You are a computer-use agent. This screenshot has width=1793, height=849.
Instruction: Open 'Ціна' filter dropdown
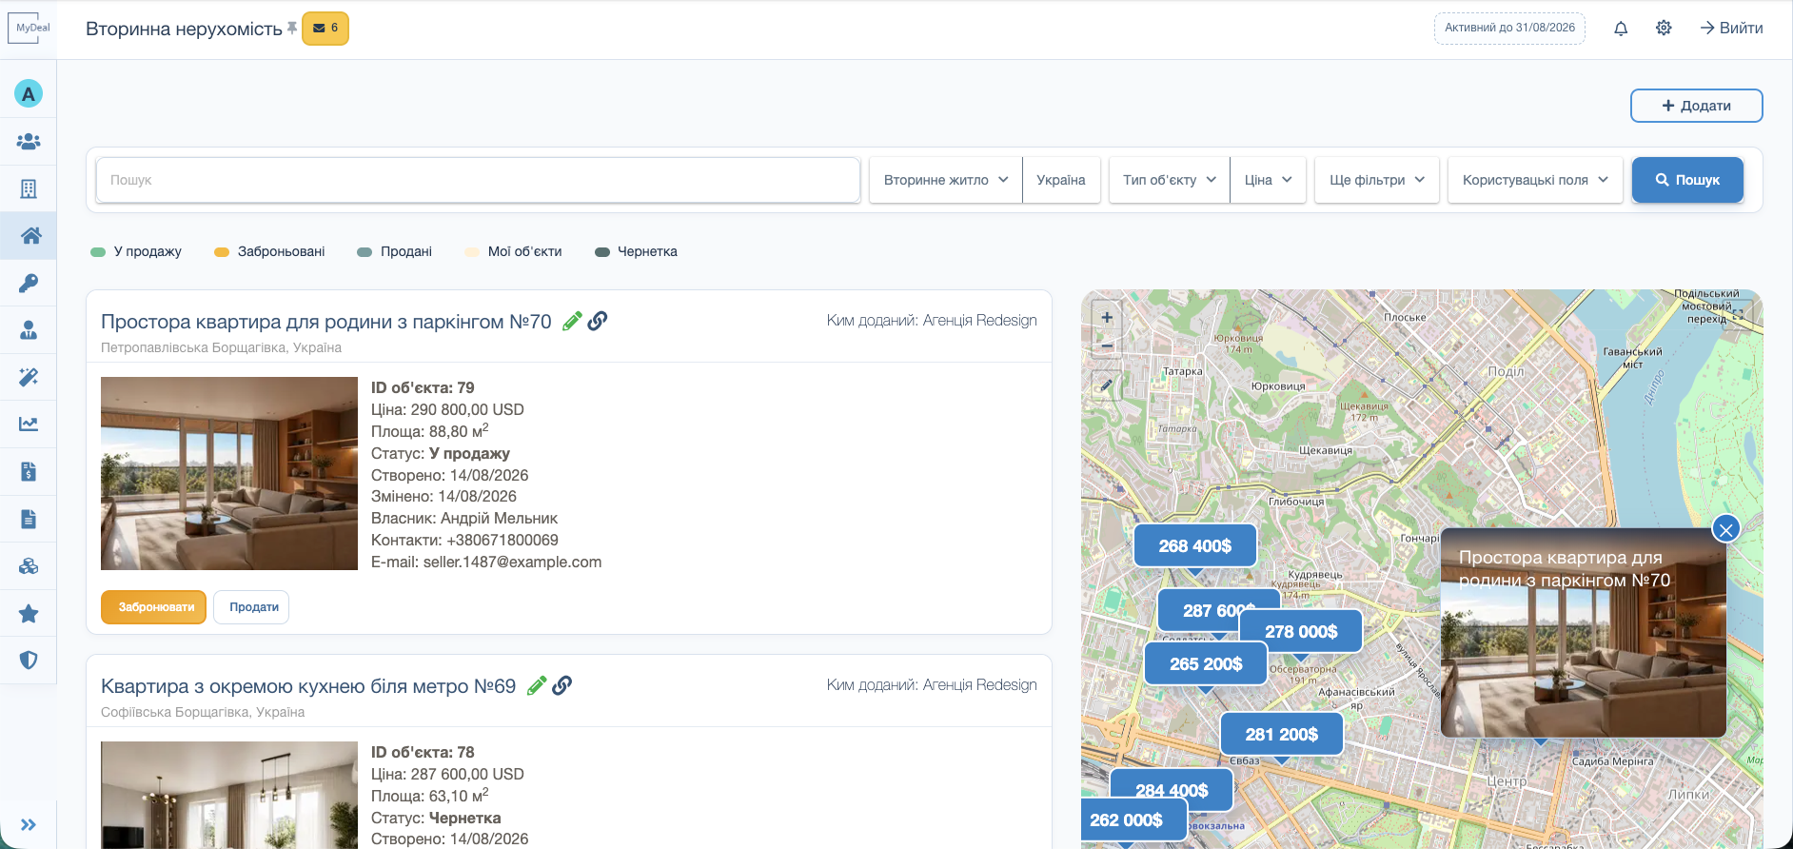[1269, 180]
